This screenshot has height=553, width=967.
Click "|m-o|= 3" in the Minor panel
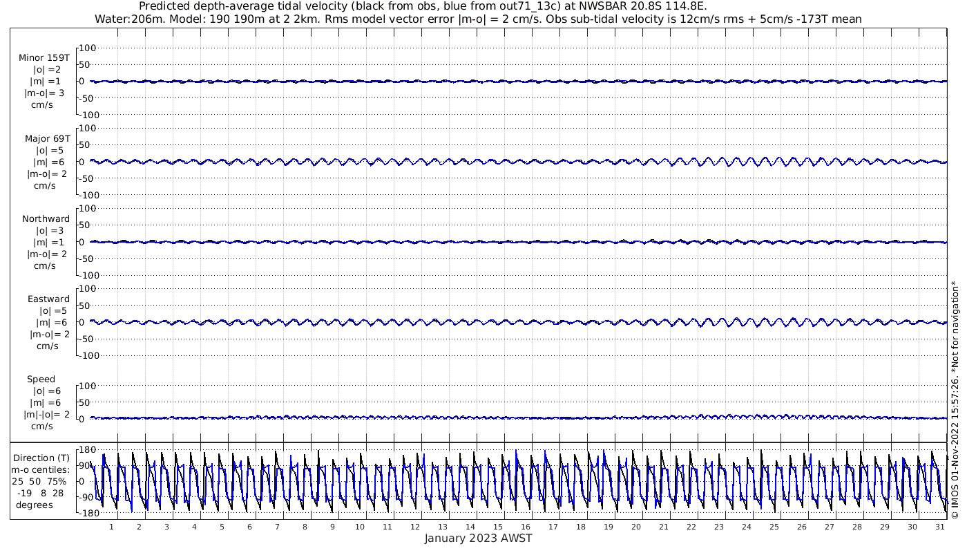46,93
